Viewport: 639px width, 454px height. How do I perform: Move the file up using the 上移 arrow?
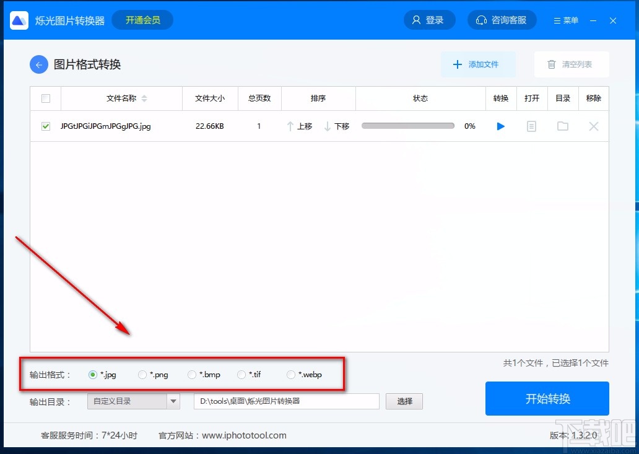[x=299, y=126]
